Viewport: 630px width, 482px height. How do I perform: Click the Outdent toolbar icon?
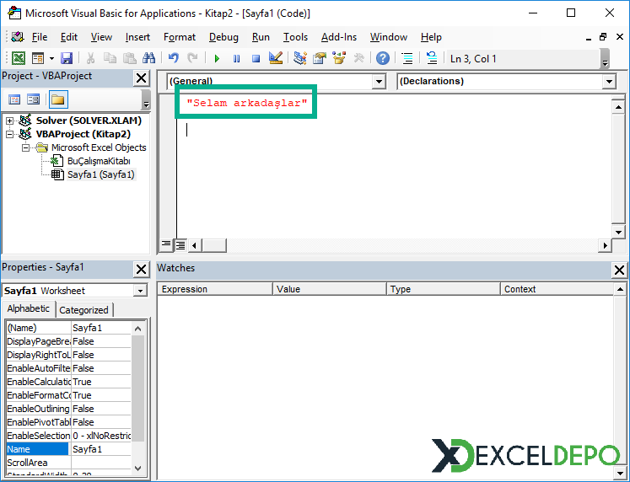point(432,59)
